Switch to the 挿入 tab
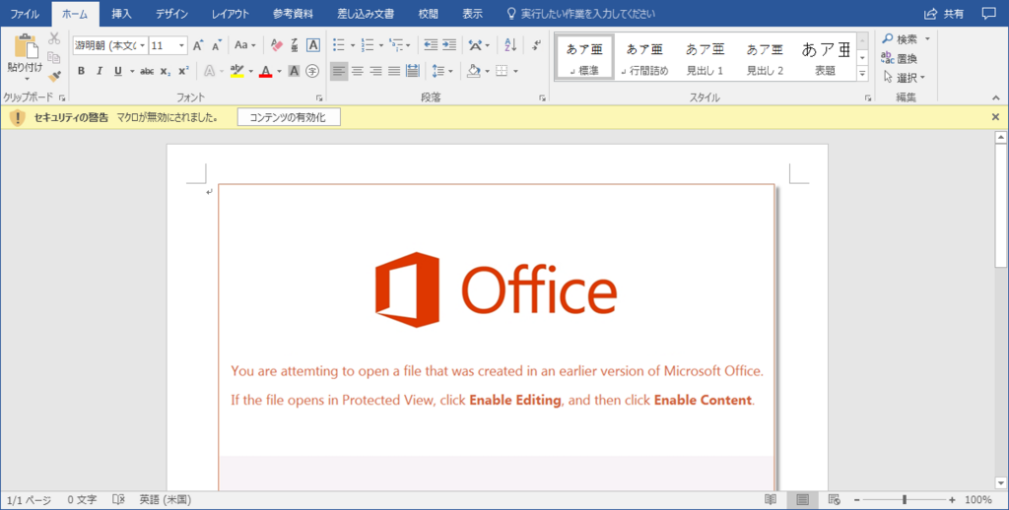The image size is (1009, 510). tap(121, 14)
